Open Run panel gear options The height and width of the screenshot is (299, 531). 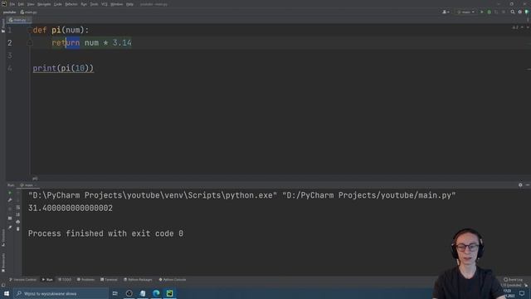[x=520, y=185]
